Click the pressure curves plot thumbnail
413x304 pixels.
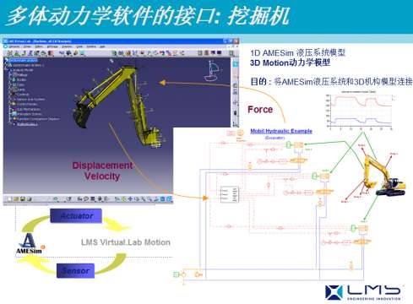point(361,110)
